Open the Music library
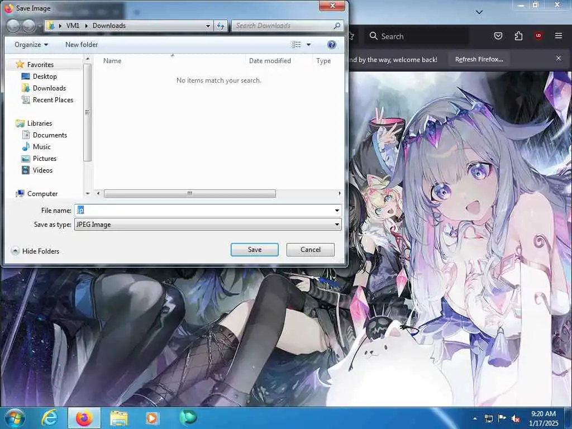 pyautogui.click(x=41, y=147)
